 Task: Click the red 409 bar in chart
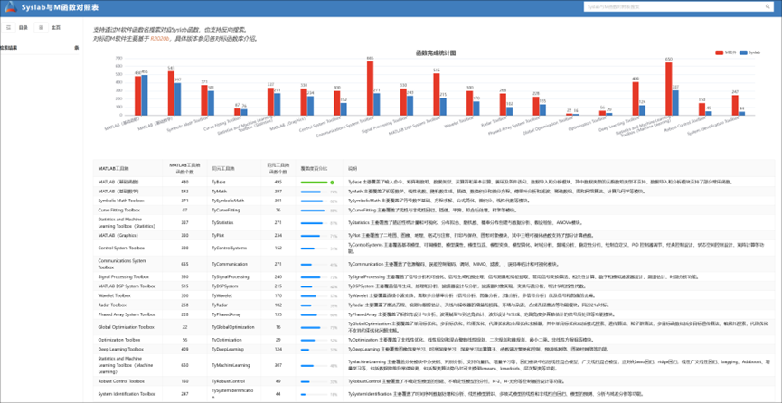pos(636,98)
